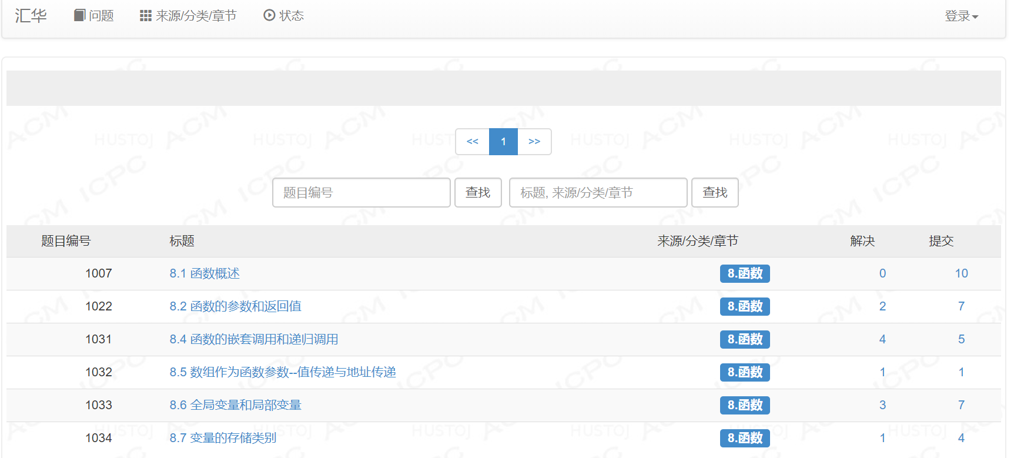Focus the 题目编号 search input field
Image resolution: width=1014 pixels, height=458 pixels.
coord(361,193)
